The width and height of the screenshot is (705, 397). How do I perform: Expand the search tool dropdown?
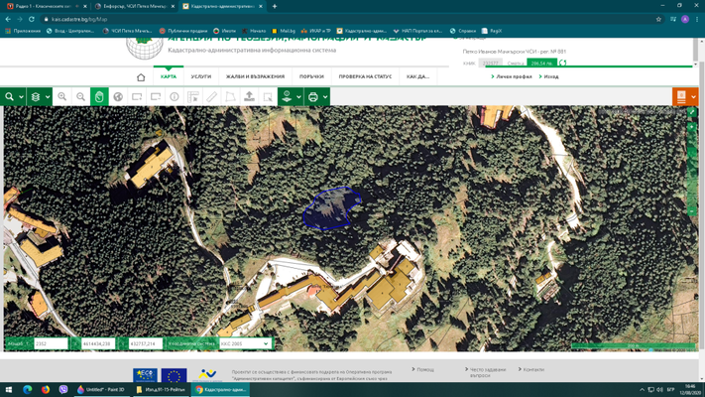(x=21, y=97)
